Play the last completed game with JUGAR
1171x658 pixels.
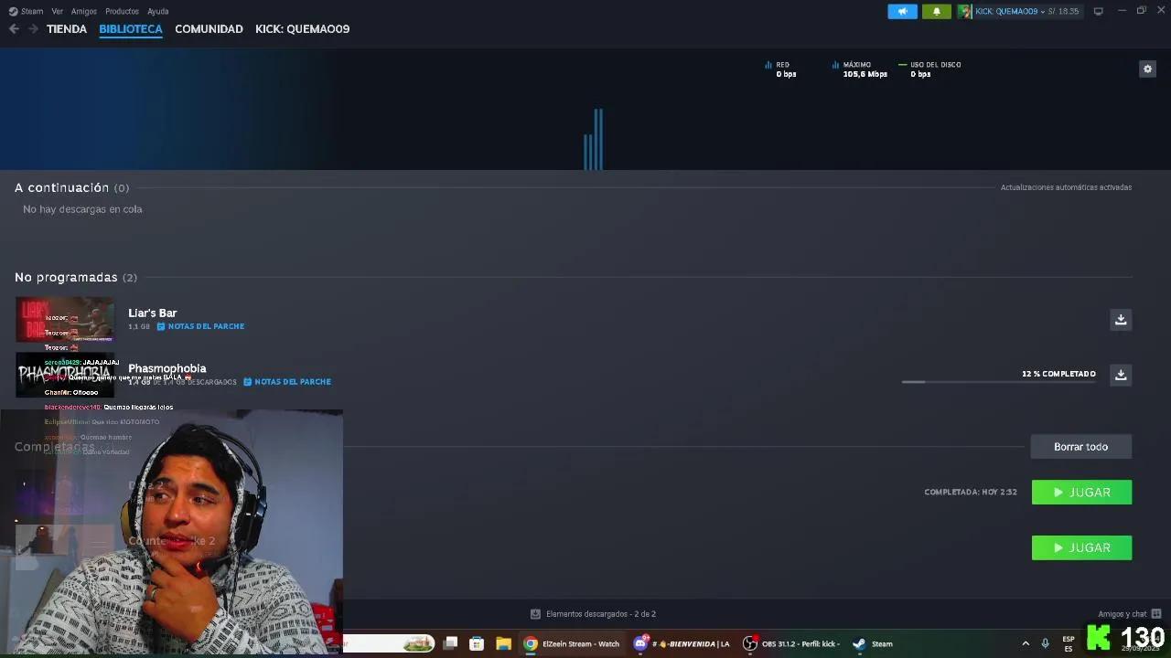pyautogui.click(x=1081, y=547)
